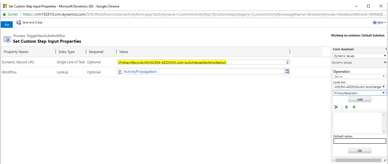Open the Dynamic Values type dropdown
The width and height of the screenshot is (388, 164).
(360, 56)
